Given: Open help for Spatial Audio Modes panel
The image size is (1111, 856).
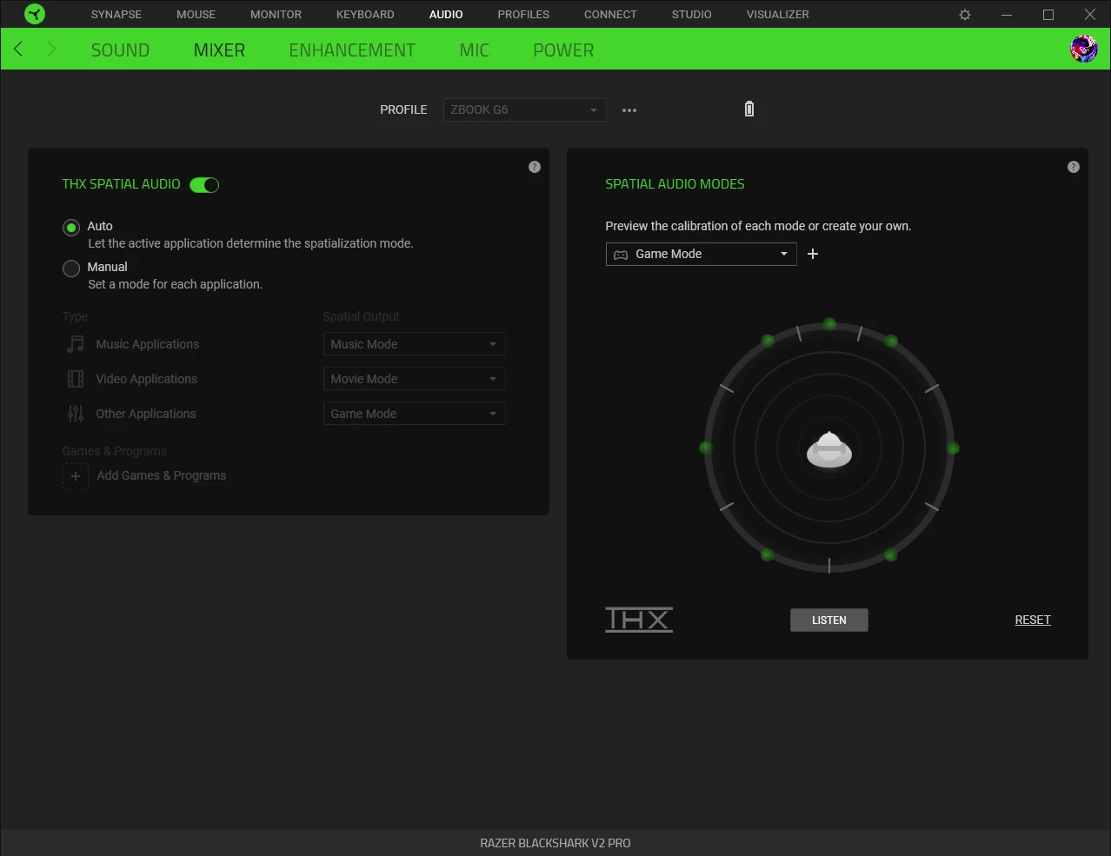Looking at the screenshot, I should click(x=1074, y=167).
